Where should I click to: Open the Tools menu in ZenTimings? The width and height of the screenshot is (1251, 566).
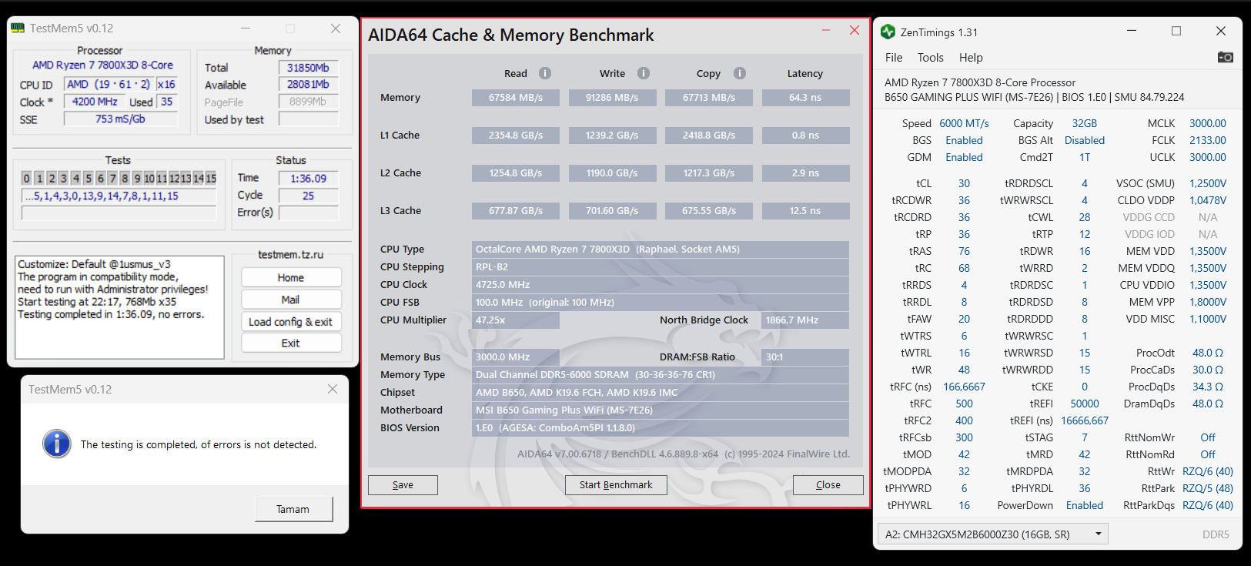pos(930,58)
